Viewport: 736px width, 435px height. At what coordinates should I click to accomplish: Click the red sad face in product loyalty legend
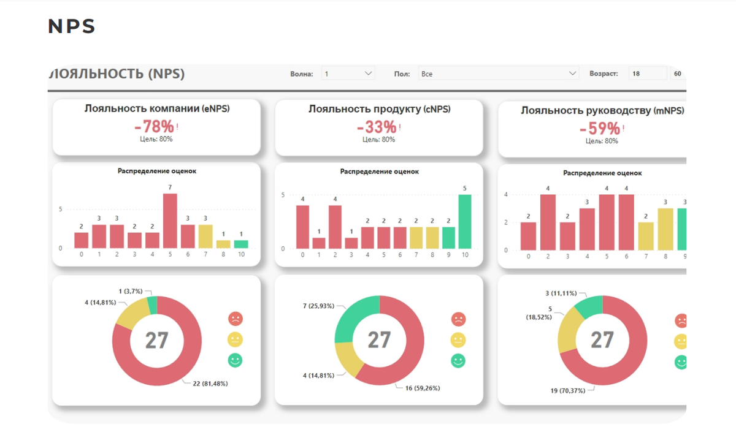tap(458, 319)
